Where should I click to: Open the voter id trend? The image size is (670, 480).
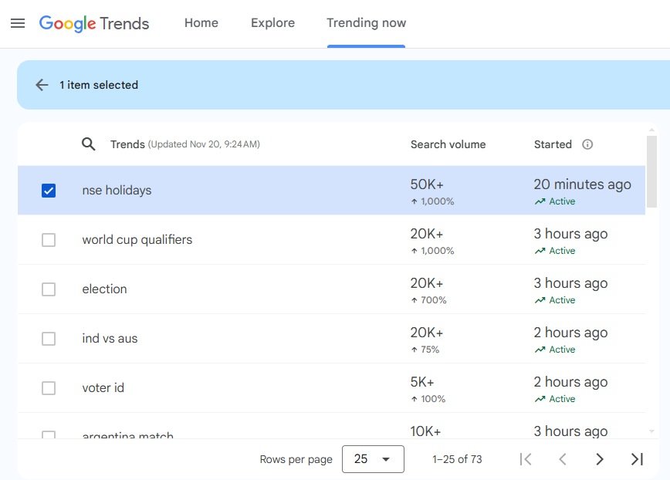point(103,388)
